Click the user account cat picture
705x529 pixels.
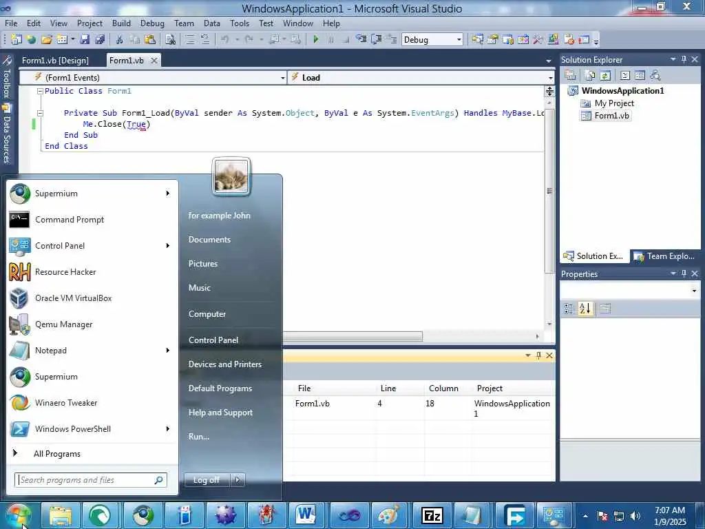pyautogui.click(x=231, y=176)
